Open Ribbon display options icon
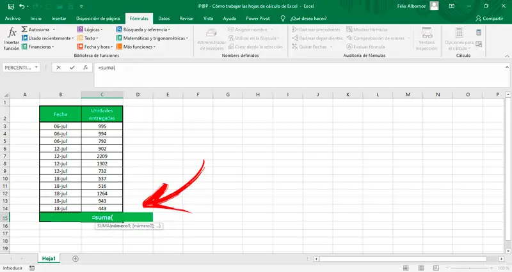The height and width of the screenshot is (272, 512). tap(452, 6)
